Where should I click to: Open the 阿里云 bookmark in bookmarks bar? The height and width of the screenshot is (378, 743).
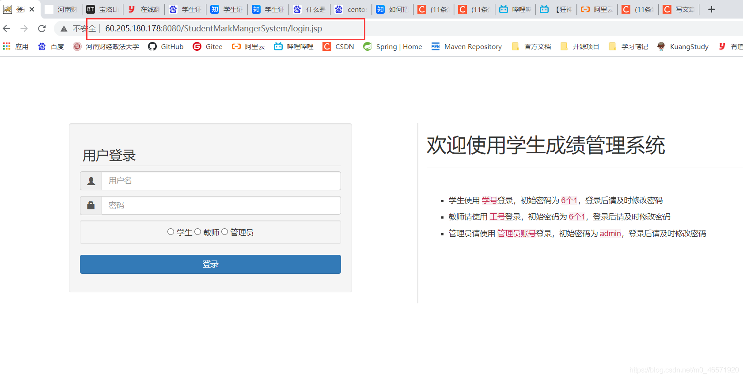pyautogui.click(x=248, y=46)
